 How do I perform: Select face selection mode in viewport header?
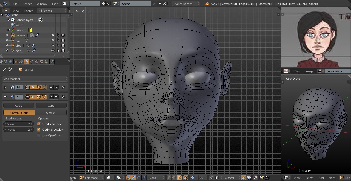point(179,178)
